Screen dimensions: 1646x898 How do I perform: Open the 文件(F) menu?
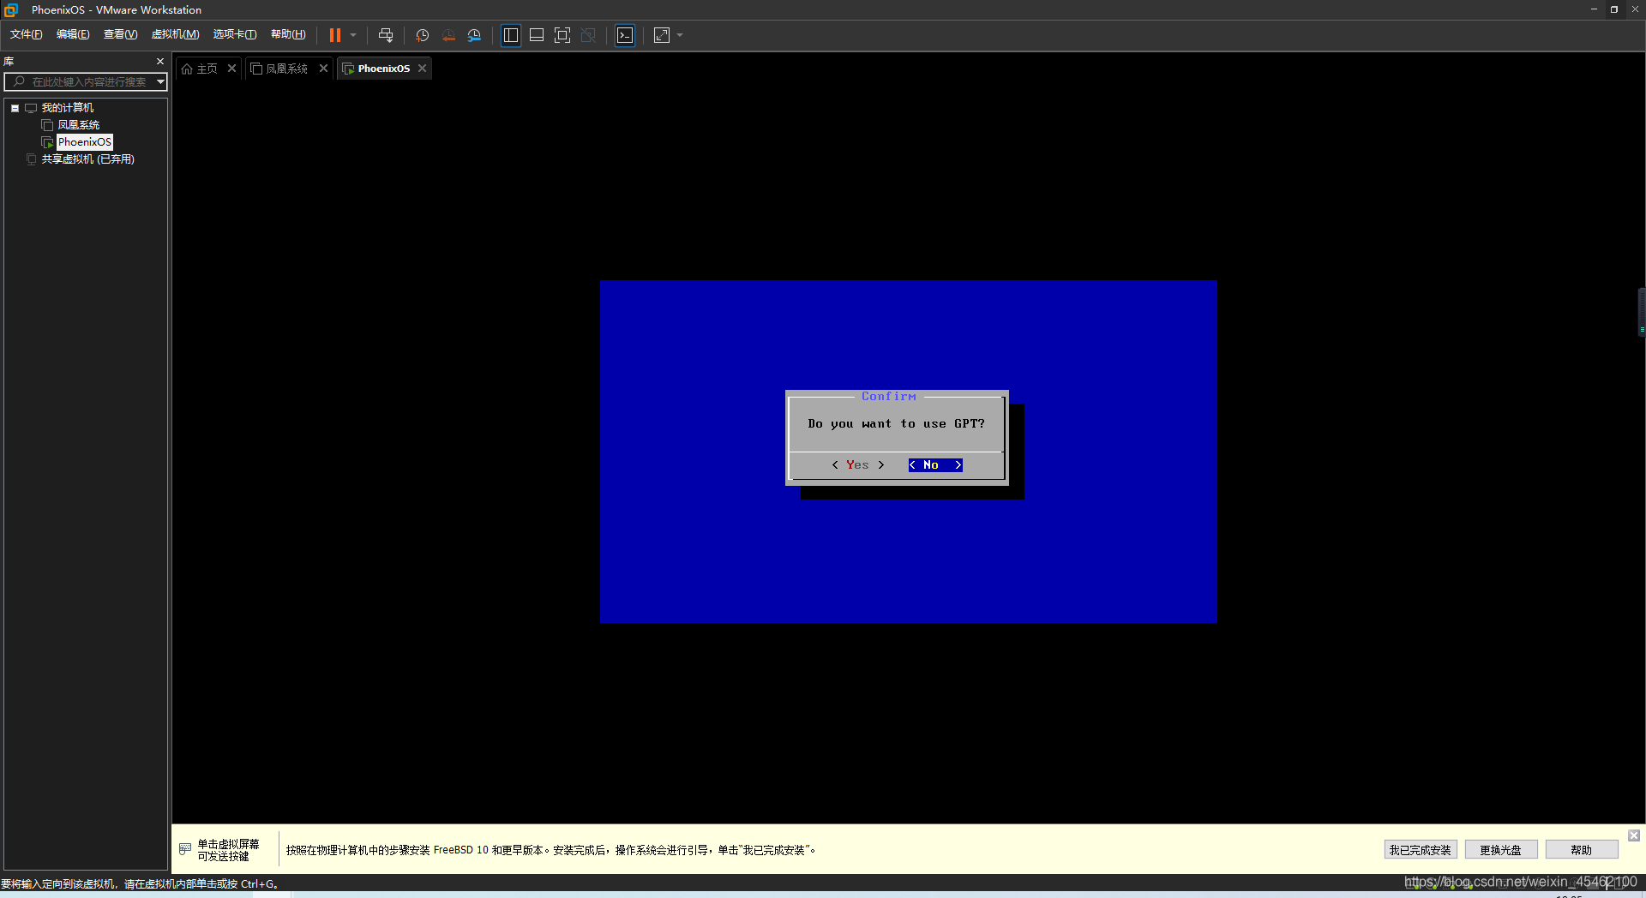click(26, 34)
